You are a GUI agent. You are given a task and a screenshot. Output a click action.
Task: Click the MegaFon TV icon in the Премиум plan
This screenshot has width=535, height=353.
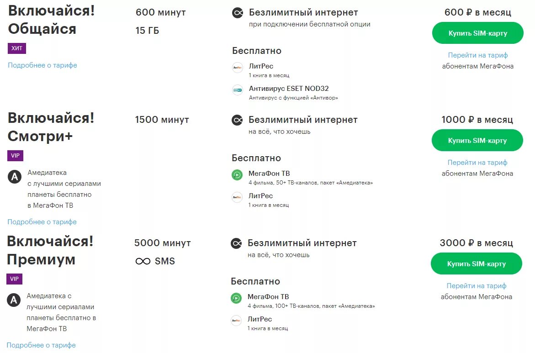[x=236, y=298]
